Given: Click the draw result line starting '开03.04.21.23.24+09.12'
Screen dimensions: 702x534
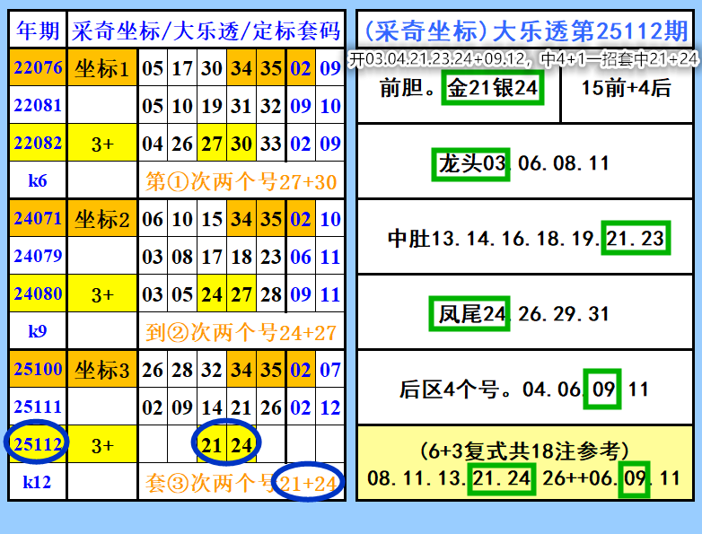Looking at the screenshot, I should (523, 58).
